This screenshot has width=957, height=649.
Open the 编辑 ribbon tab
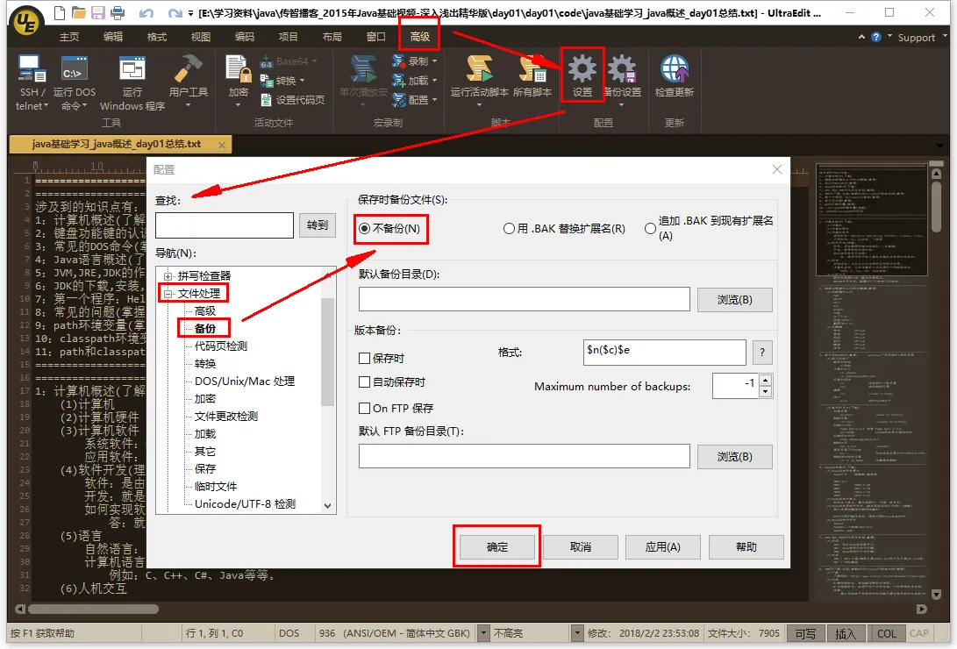pyautogui.click(x=113, y=37)
